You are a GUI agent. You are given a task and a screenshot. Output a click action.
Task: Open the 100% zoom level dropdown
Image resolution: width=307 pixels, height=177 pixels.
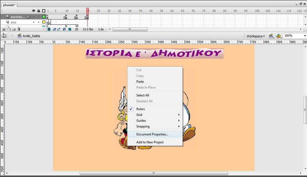click(305, 36)
